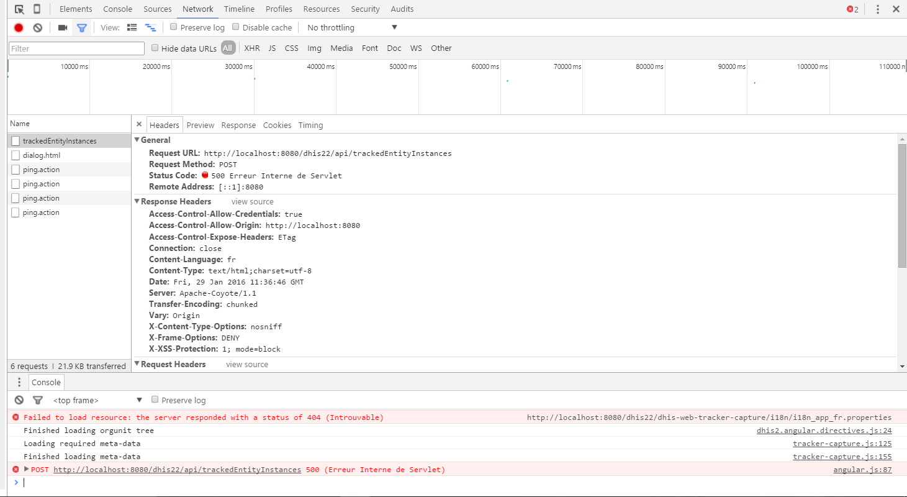The width and height of the screenshot is (907, 497).
Task: Click the Filter text input field
Action: pos(76,48)
